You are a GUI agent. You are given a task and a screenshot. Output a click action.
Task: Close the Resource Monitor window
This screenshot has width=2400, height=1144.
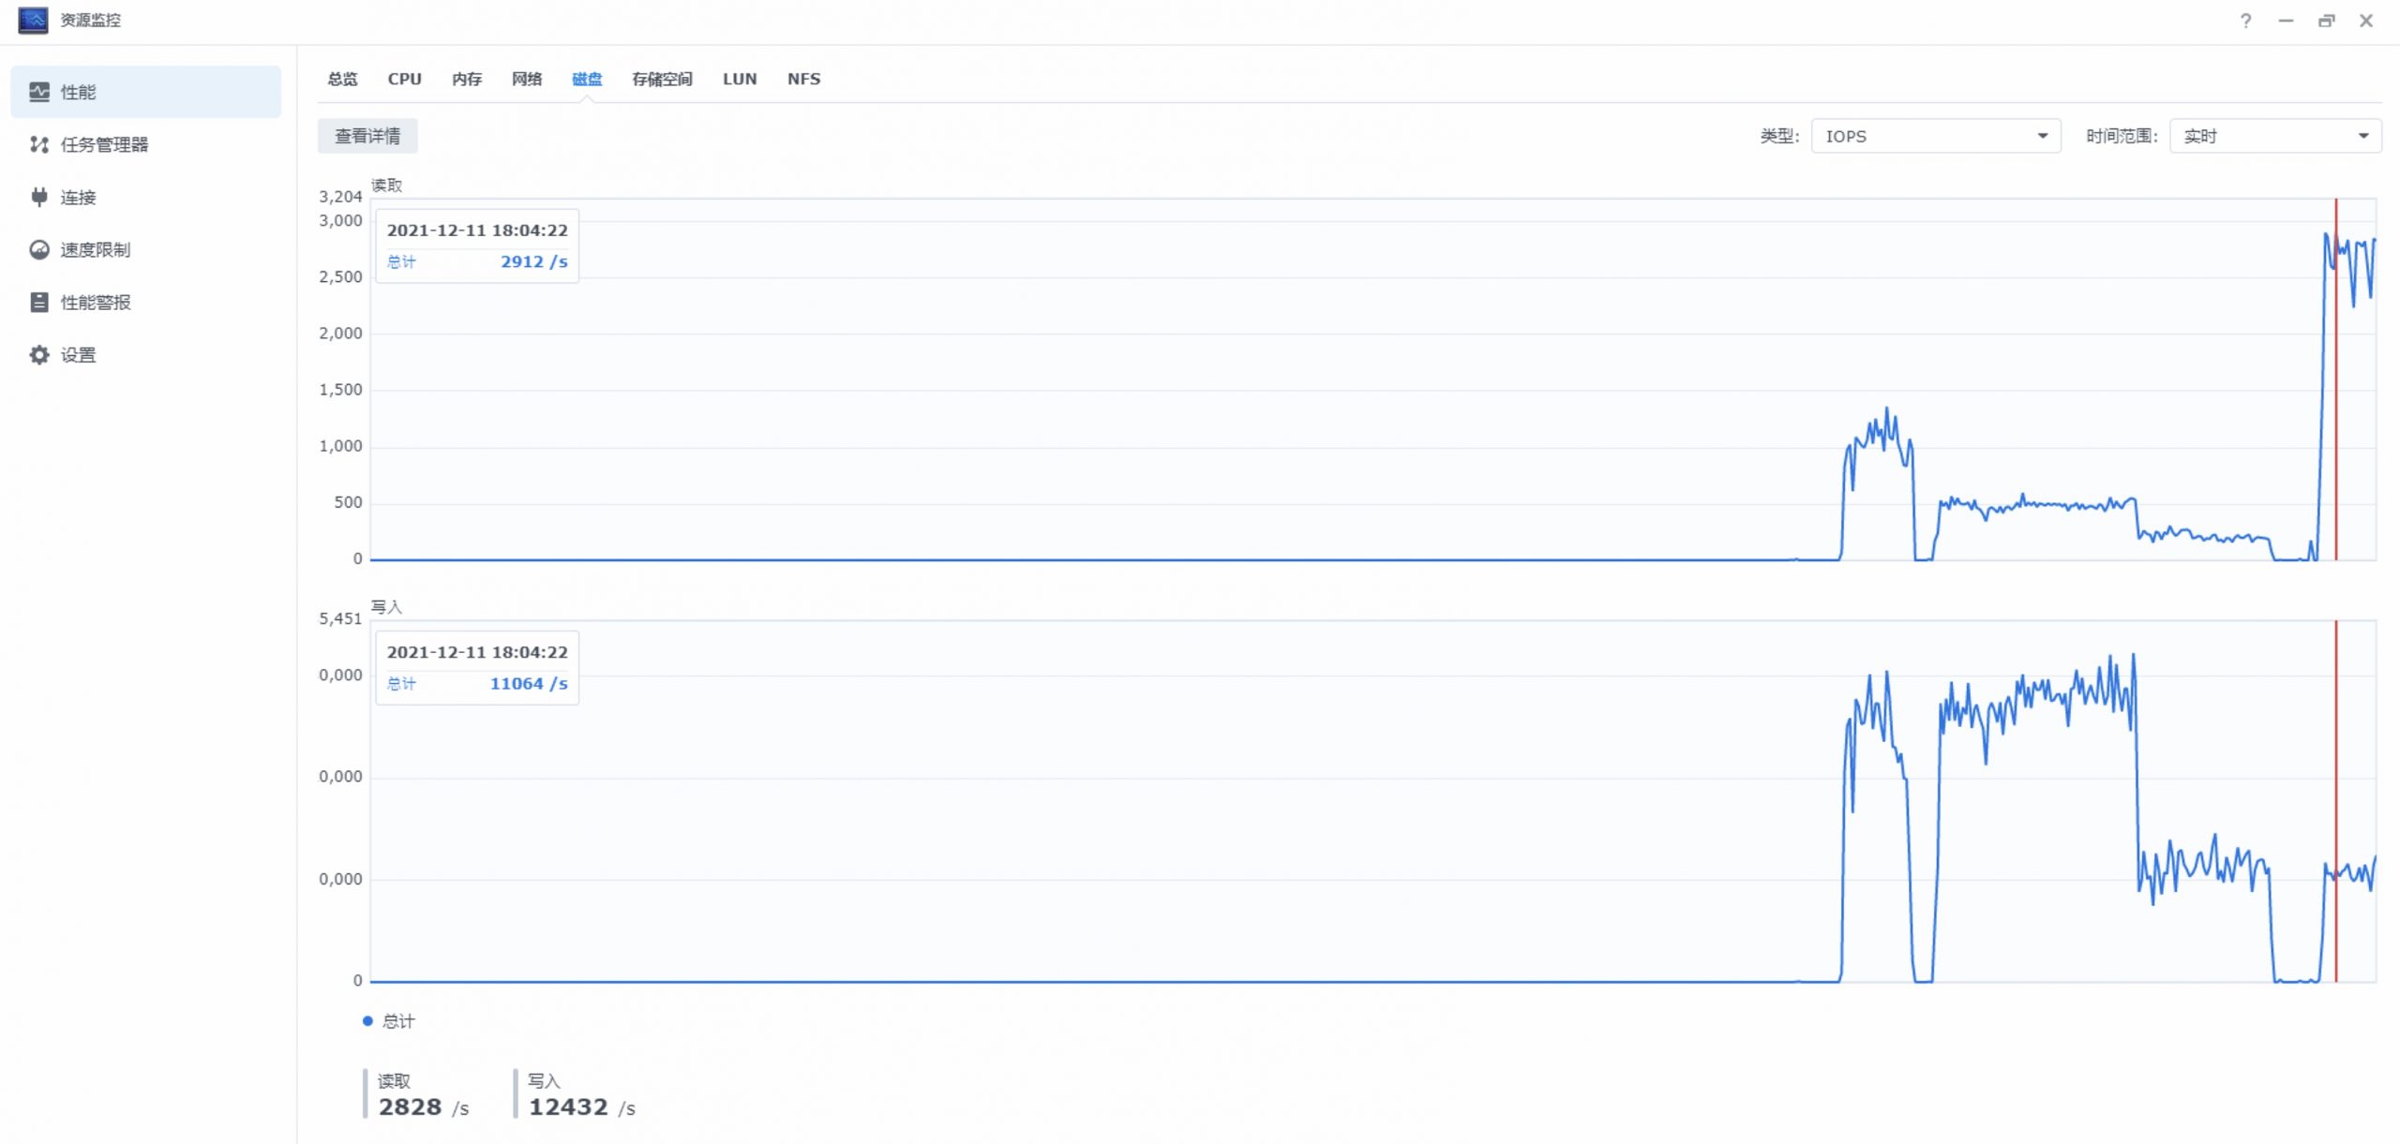point(2366,21)
